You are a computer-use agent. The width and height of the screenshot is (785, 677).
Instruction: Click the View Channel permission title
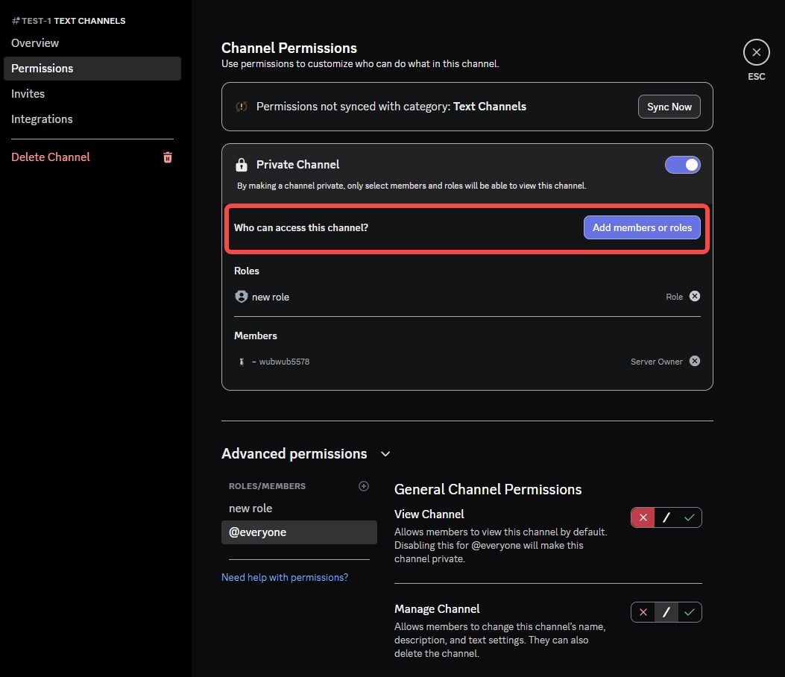tap(429, 514)
